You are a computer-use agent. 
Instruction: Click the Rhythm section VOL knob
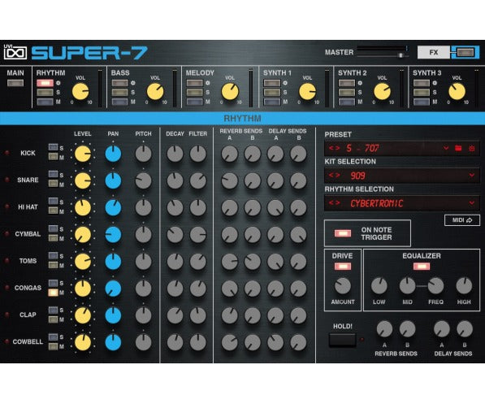pos(80,92)
